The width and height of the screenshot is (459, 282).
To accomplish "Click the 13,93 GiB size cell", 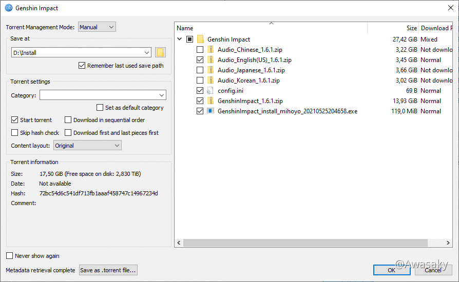I will [x=405, y=101].
